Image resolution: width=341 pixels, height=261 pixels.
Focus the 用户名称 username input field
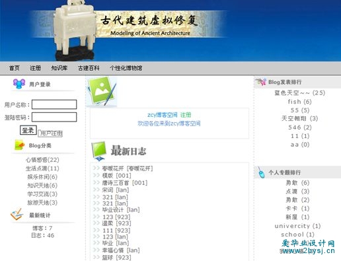coord(54,104)
